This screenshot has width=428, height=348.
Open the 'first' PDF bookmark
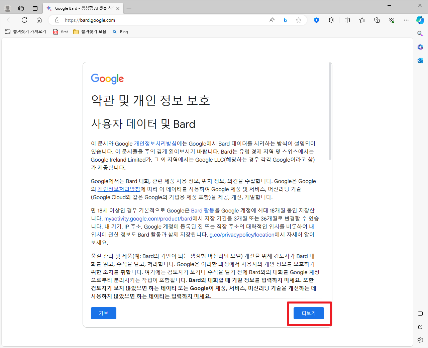(x=61, y=31)
